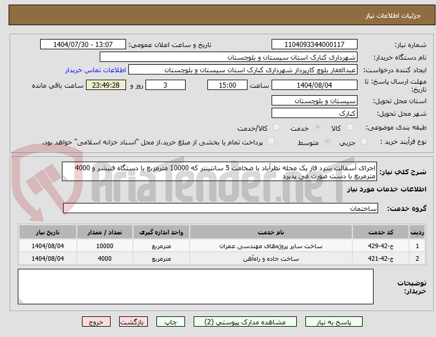The image size is (436, 337).
Task: Click the deadline time field 15:00
Action: tap(227, 85)
